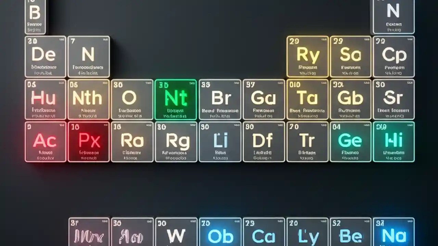Viewport: 438px width, 246px height.
Task: Click the Li element tile
Action: (x=219, y=141)
